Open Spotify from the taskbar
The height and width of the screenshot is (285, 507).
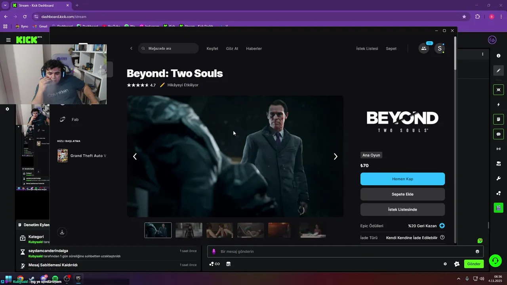pyautogui.click(x=55, y=279)
